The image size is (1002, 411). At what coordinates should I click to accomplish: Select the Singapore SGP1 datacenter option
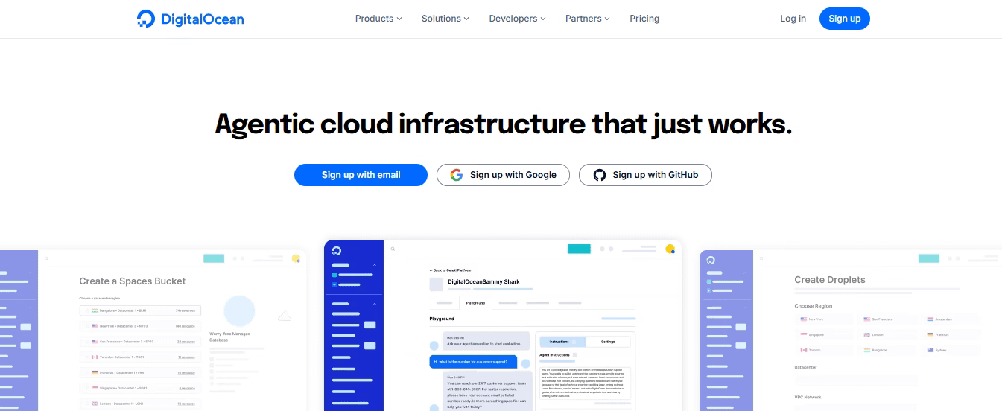pos(139,388)
